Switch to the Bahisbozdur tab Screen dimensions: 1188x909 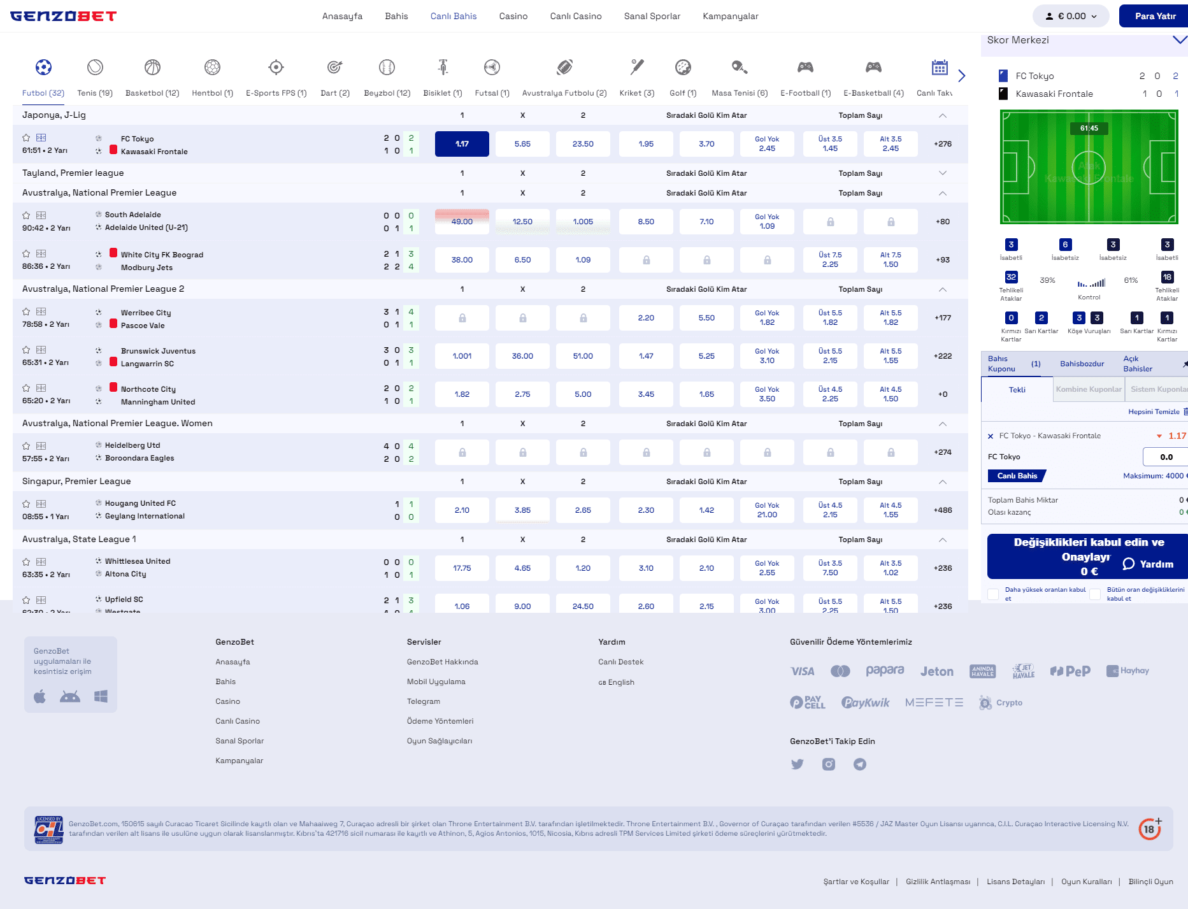1082,364
